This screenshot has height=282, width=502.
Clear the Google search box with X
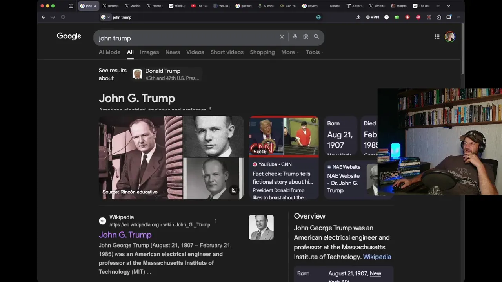point(282,37)
